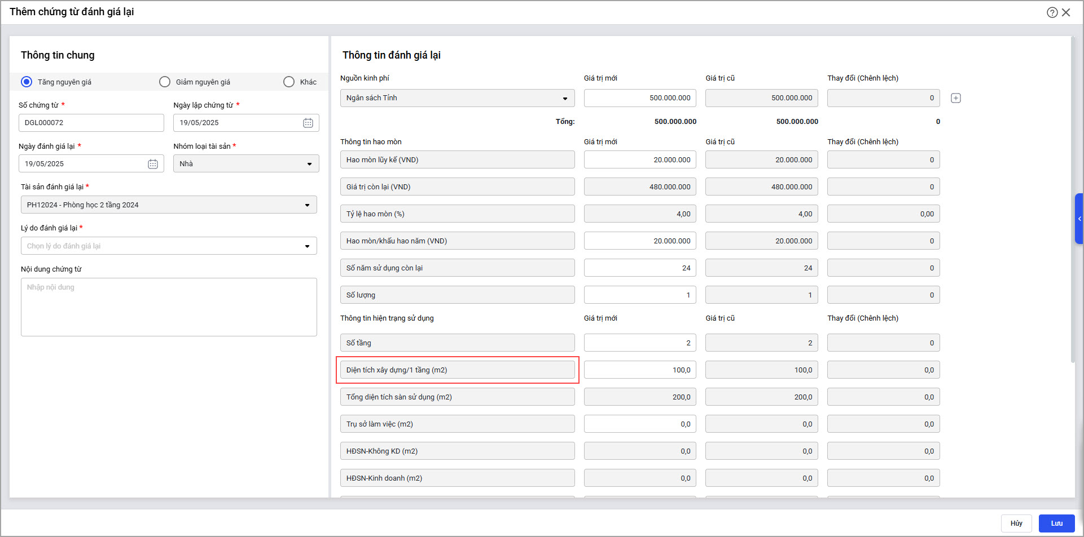
Task: Edit the new Hao mòn lũy kế value
Action: 640,160
